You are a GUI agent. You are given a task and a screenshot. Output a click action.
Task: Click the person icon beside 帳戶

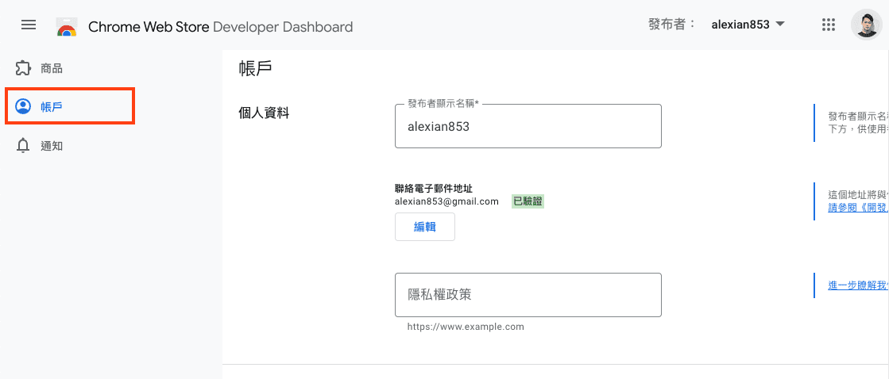click(x=24, y=106)
